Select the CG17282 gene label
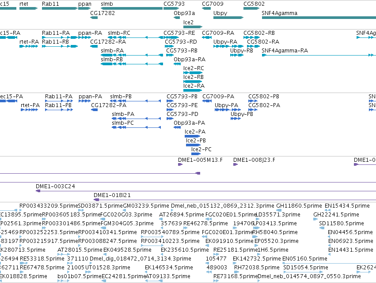Screen dimensions: 376x283 (103, 13)
